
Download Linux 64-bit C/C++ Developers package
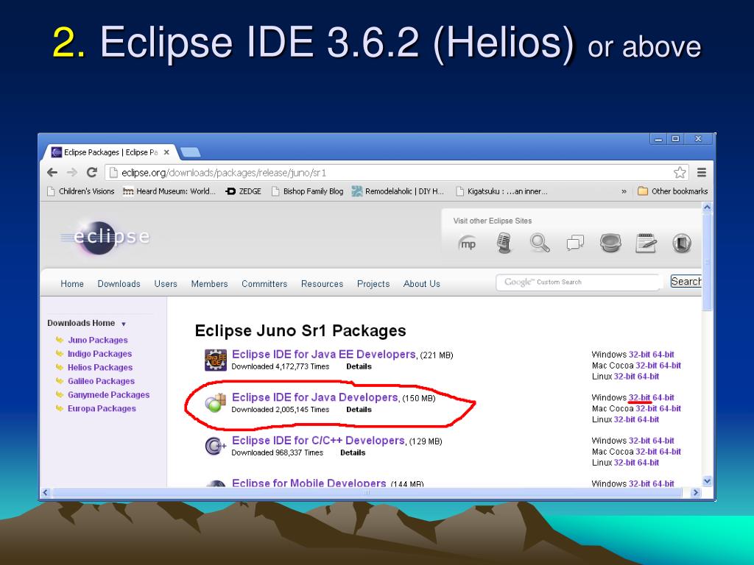coord(648,463)
